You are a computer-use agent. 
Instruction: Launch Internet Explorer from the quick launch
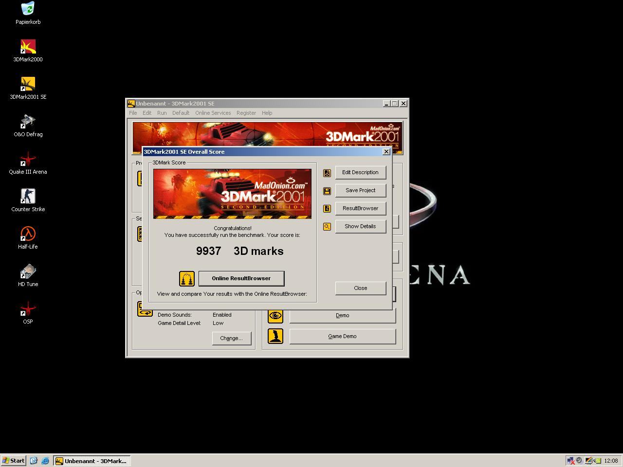click(x=45, y=461)
